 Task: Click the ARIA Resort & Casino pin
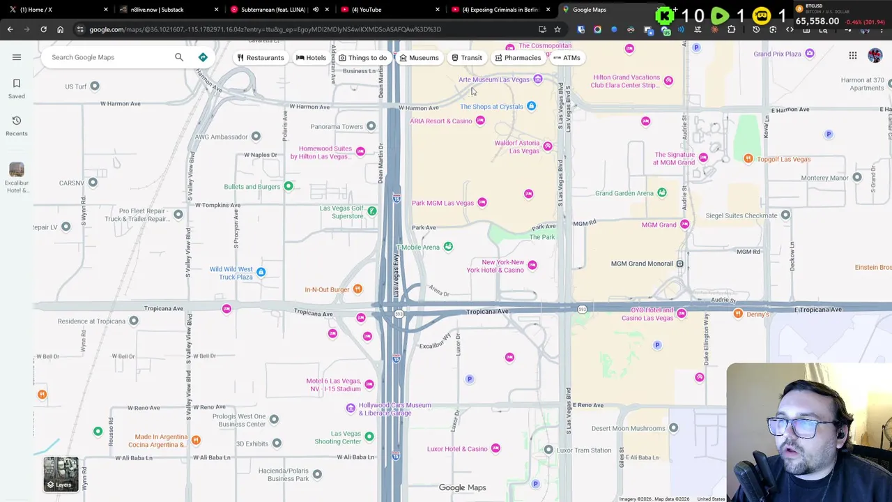point(480,121)
